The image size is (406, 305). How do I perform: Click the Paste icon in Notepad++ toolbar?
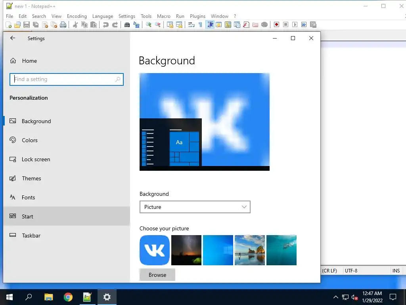tap(94, 25)
